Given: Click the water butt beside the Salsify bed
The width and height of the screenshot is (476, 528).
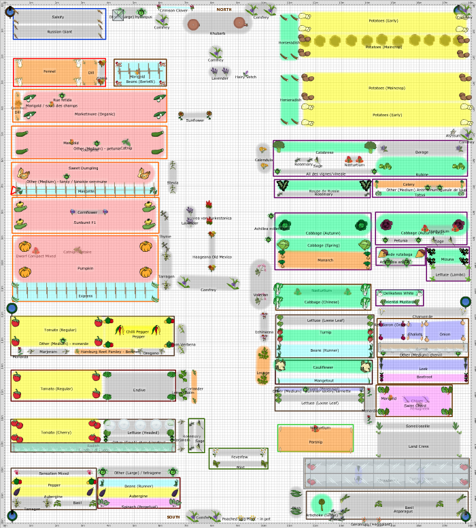Looking at the screenshot, I should coord(10,12).
